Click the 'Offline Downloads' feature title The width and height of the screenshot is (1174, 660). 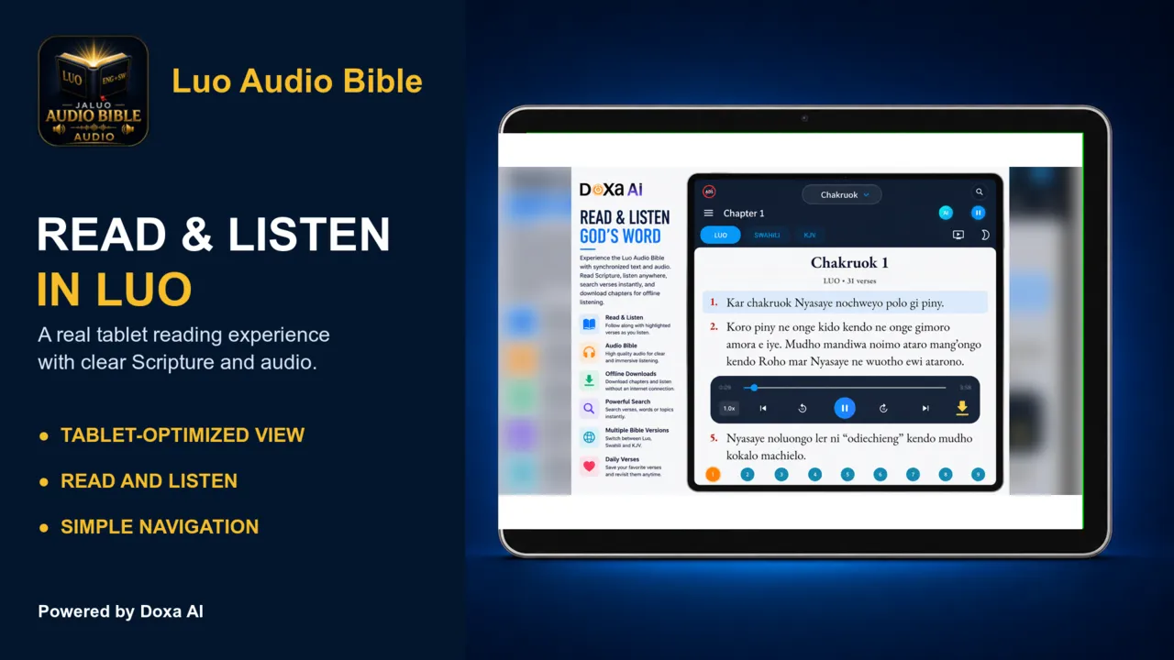point(631,374)
